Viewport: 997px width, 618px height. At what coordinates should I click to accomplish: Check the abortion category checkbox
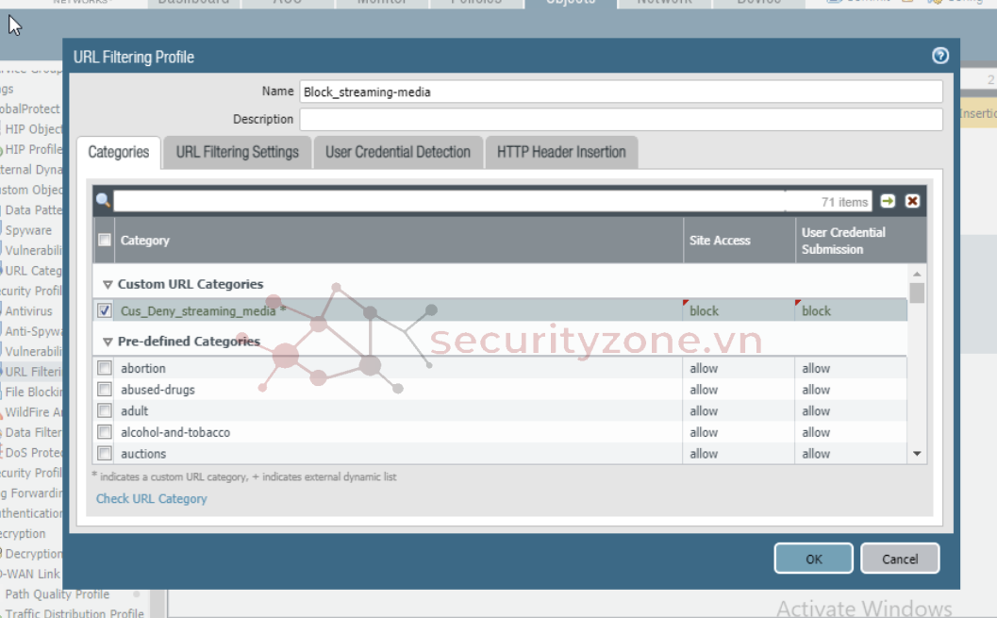pos(105,368)
